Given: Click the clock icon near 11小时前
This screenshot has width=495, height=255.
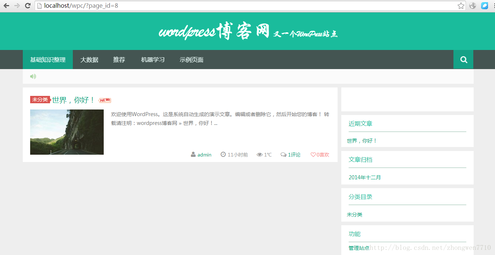Looking at the screenshot, I should point(223,155).
